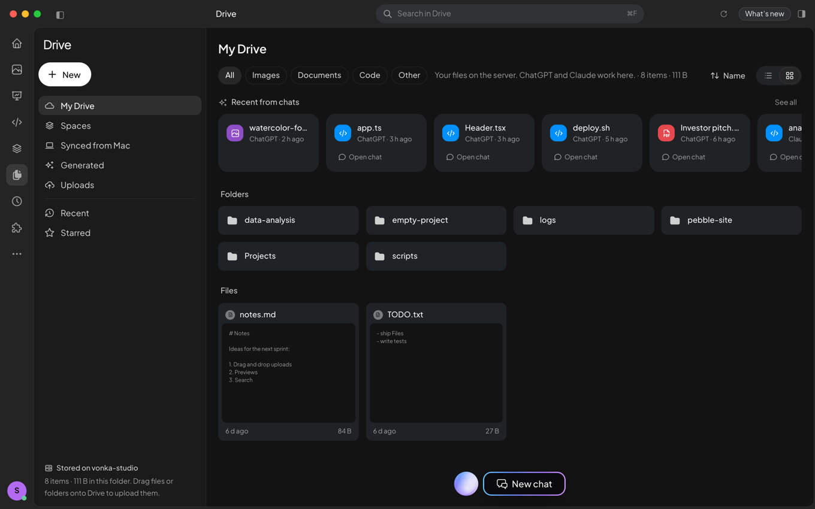Open the data-analysis folder
The height and width of the screenshot is (509, 815).
tap(288, 220)
